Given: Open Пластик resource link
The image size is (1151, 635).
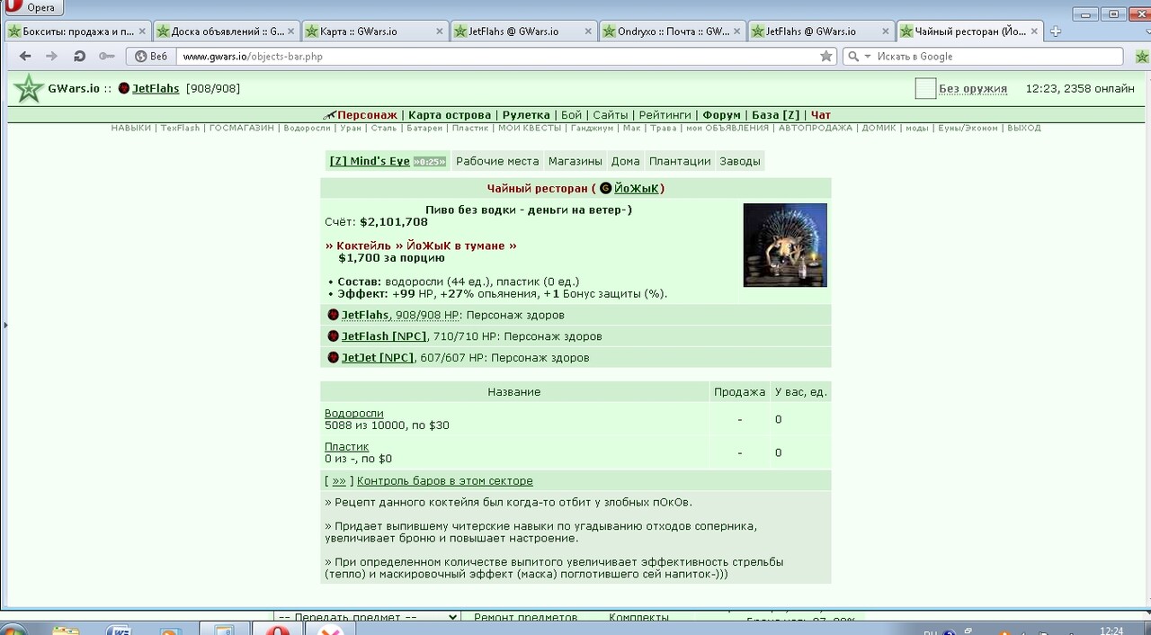Looking at the screenshot, I should coord(347,446).
